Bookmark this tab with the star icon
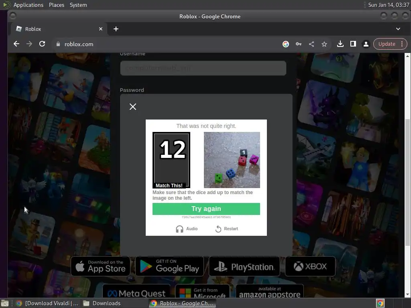The image size is (411, 308). point(324,44)
